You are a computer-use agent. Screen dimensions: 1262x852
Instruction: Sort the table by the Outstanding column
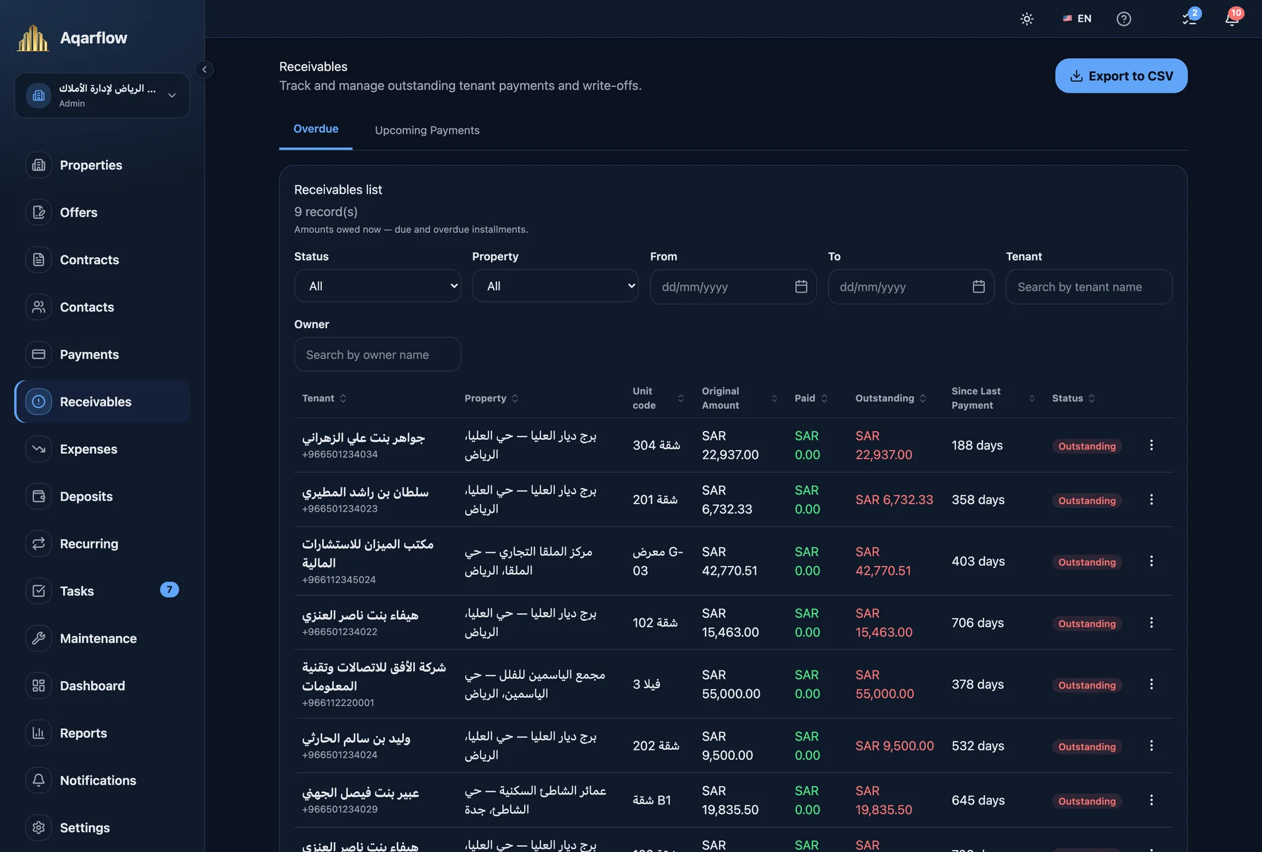(x=890, y=398)
